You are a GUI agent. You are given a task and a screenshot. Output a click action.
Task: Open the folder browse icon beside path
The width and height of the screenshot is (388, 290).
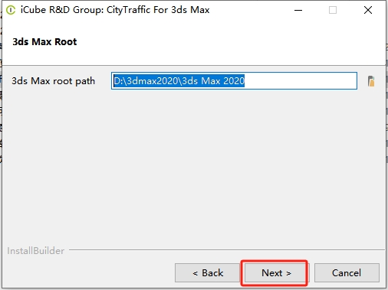(x=371, y=81)
